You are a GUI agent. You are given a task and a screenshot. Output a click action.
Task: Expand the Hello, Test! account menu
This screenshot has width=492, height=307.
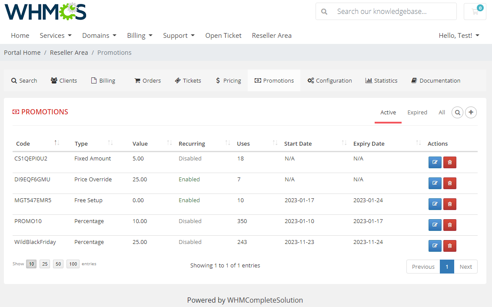459,35
